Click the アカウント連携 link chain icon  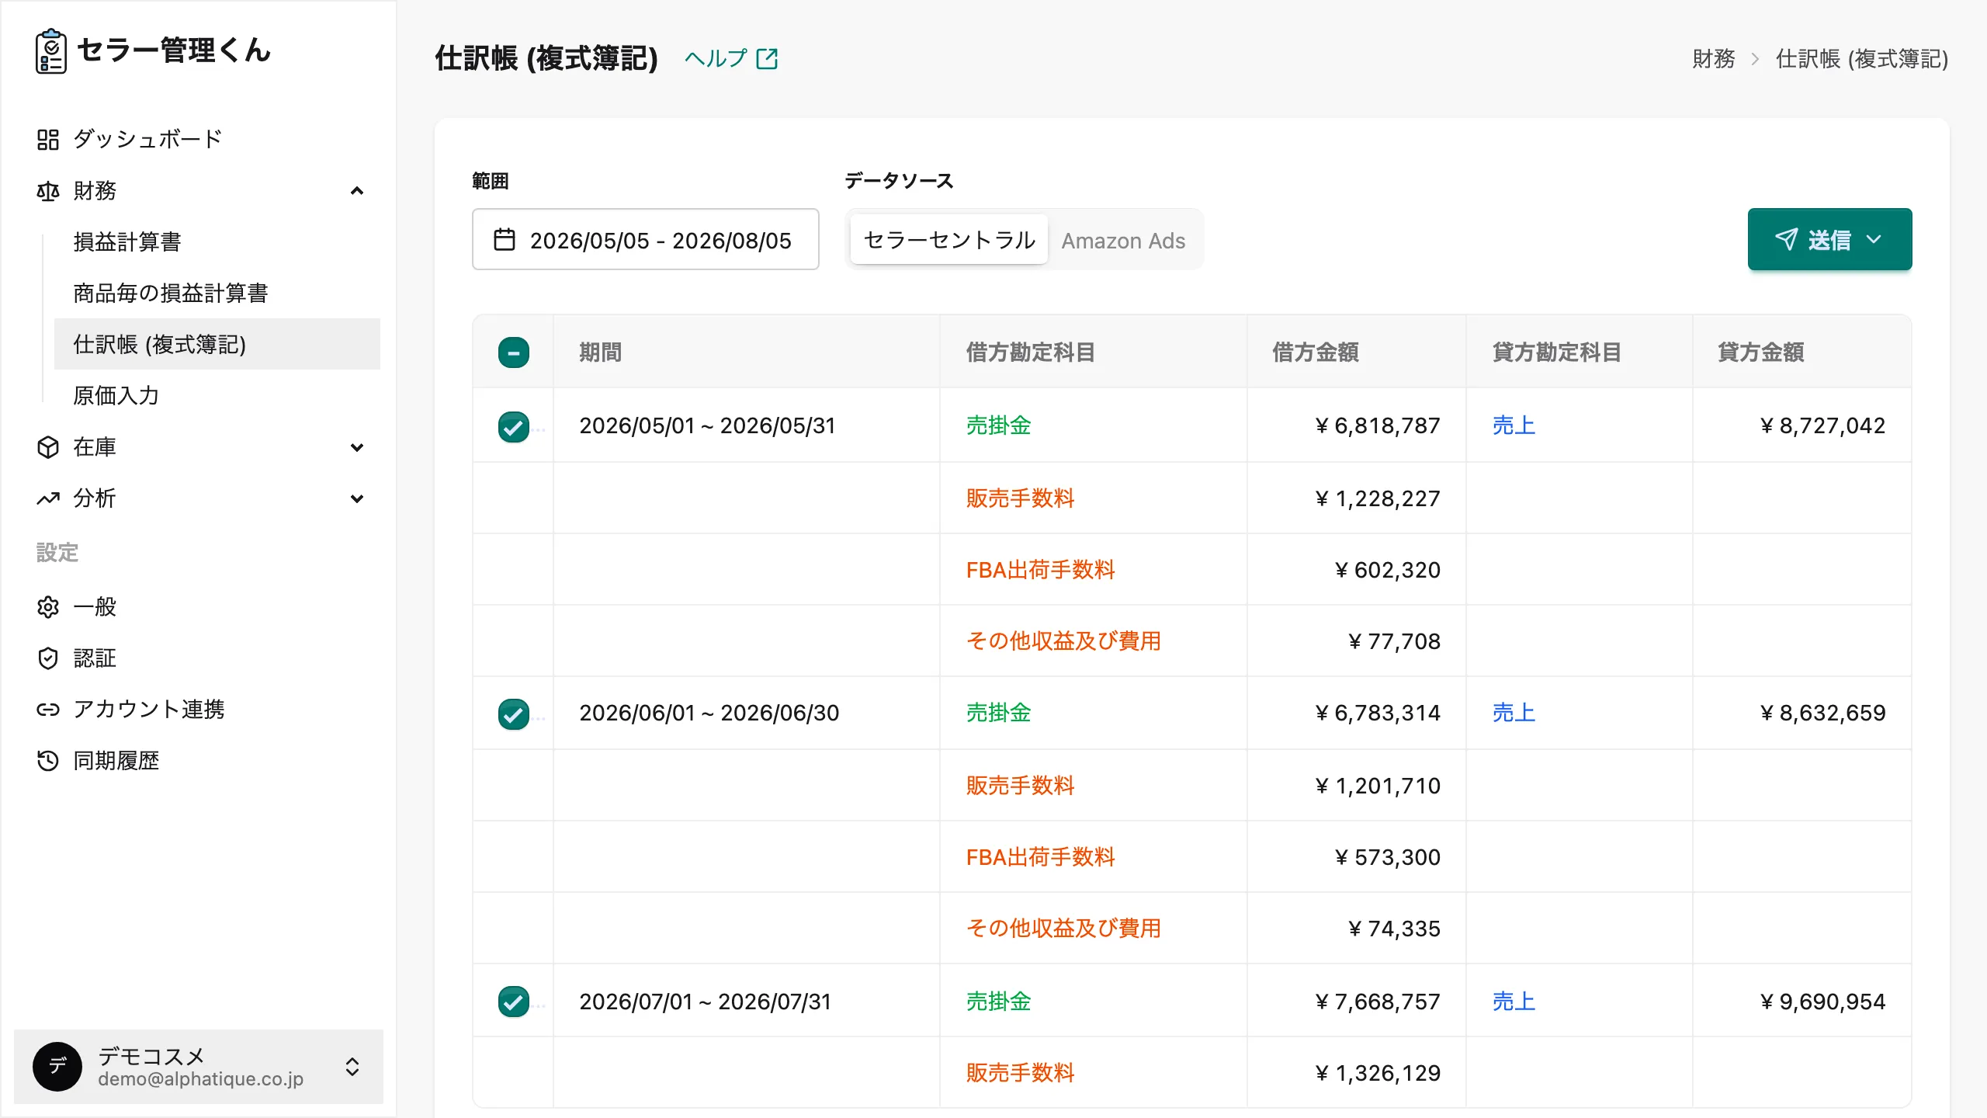click(48, 710)
